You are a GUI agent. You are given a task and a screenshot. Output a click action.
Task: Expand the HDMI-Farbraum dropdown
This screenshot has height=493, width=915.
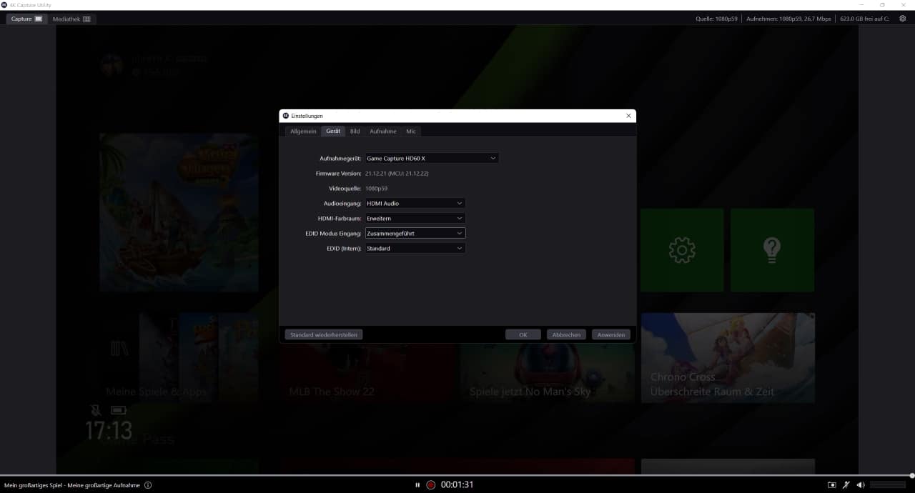pos(415,219)
